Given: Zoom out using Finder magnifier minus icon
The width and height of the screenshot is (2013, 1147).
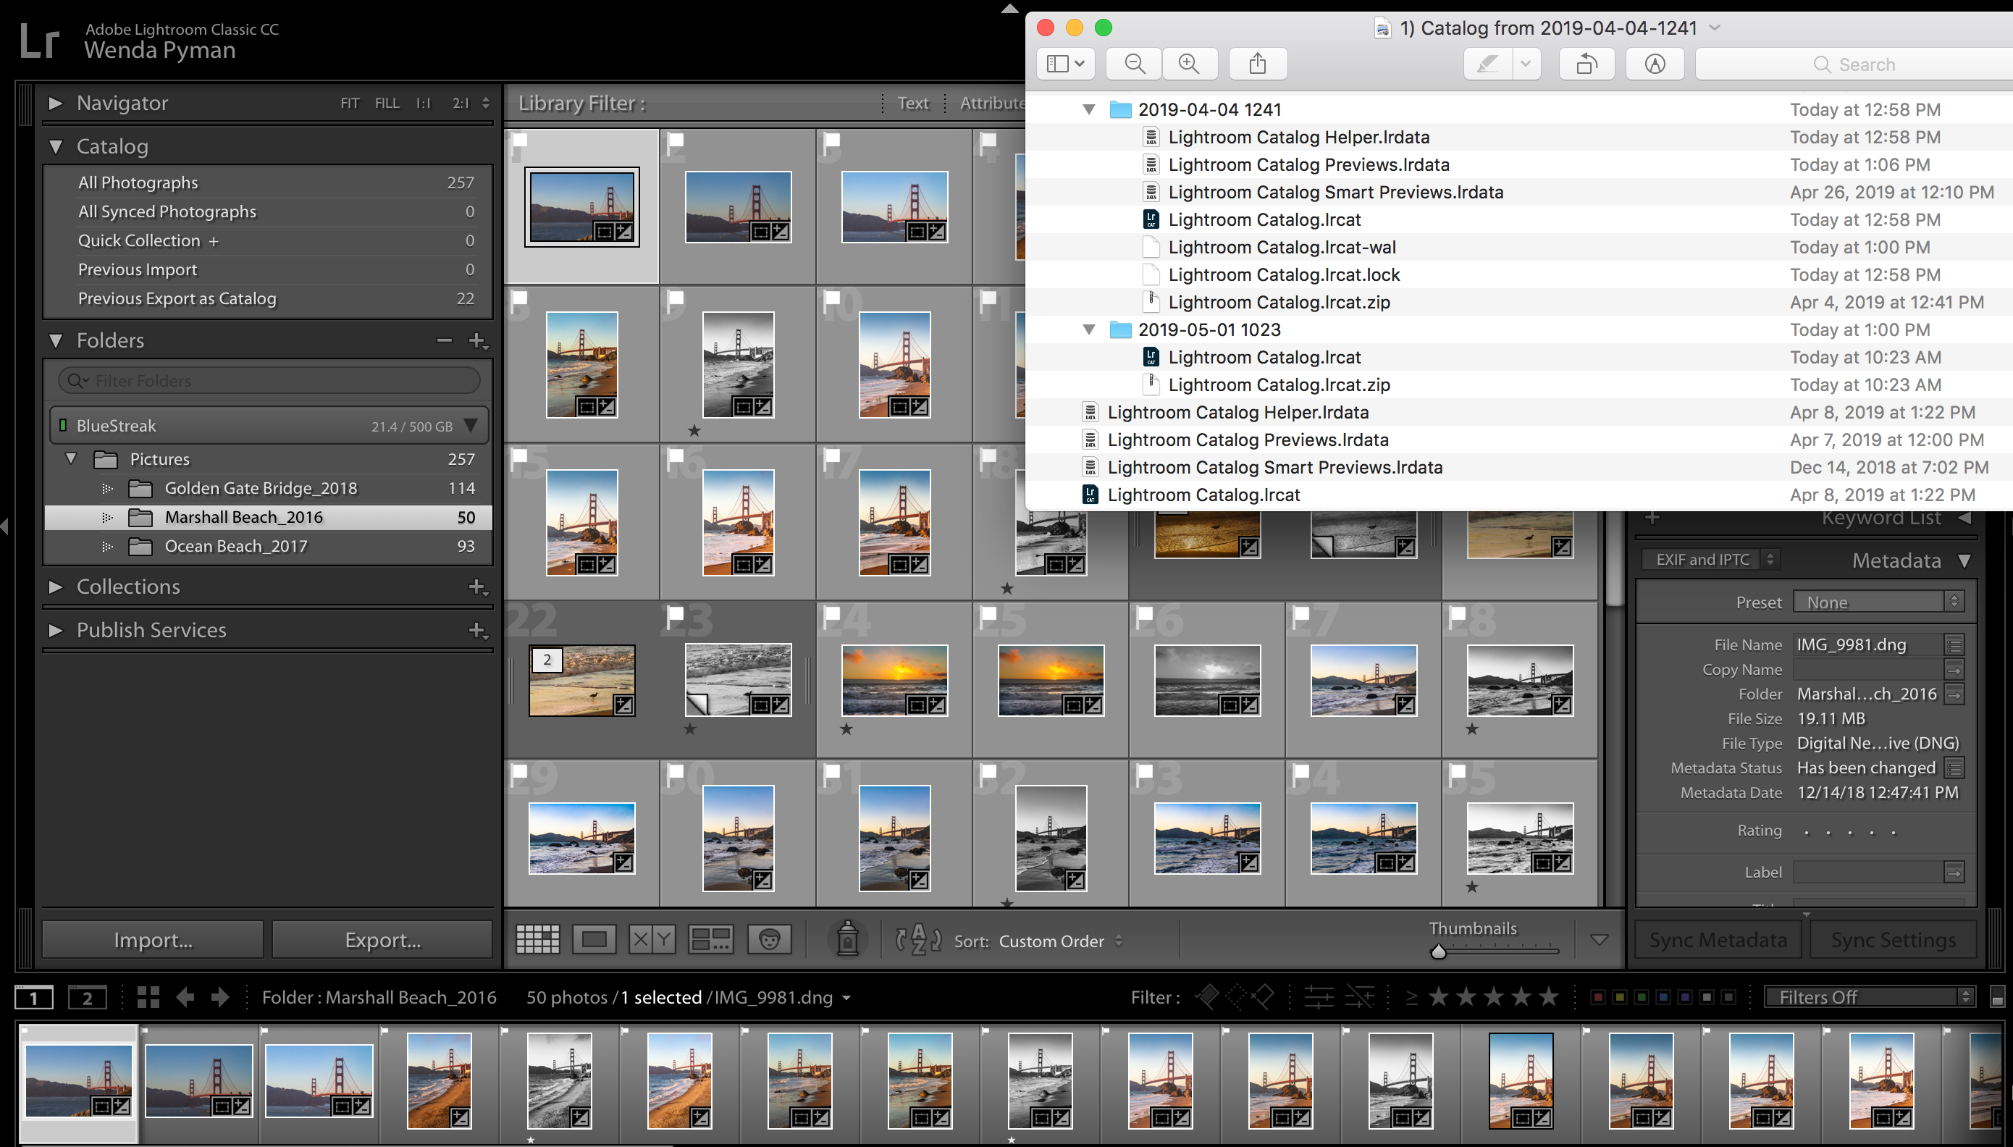Looking at the screenshot, I should (x=1134, y=64).
